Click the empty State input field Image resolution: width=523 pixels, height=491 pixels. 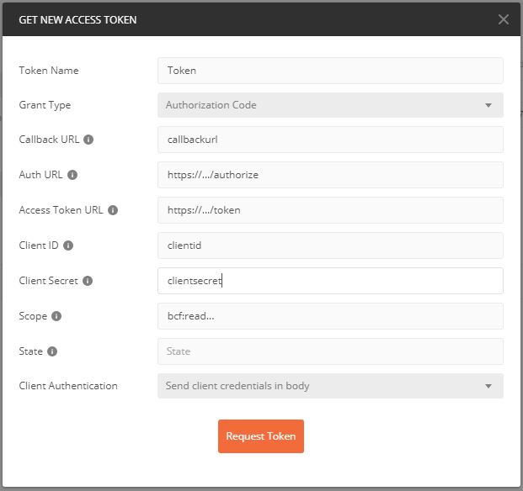[x=330, y=351]
